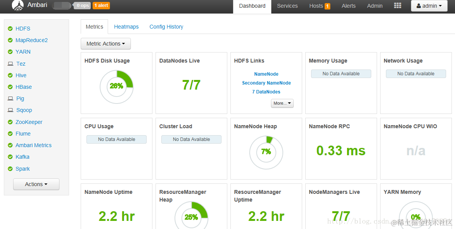Click the 1 alert badge
This screenshot has width=455, height=229.
(101, 5)
